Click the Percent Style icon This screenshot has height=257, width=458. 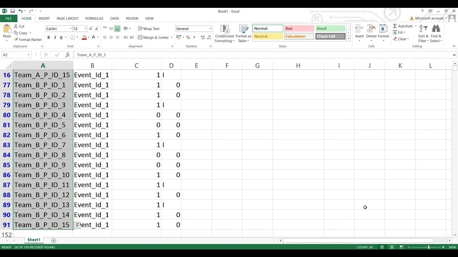click(188, 37)
